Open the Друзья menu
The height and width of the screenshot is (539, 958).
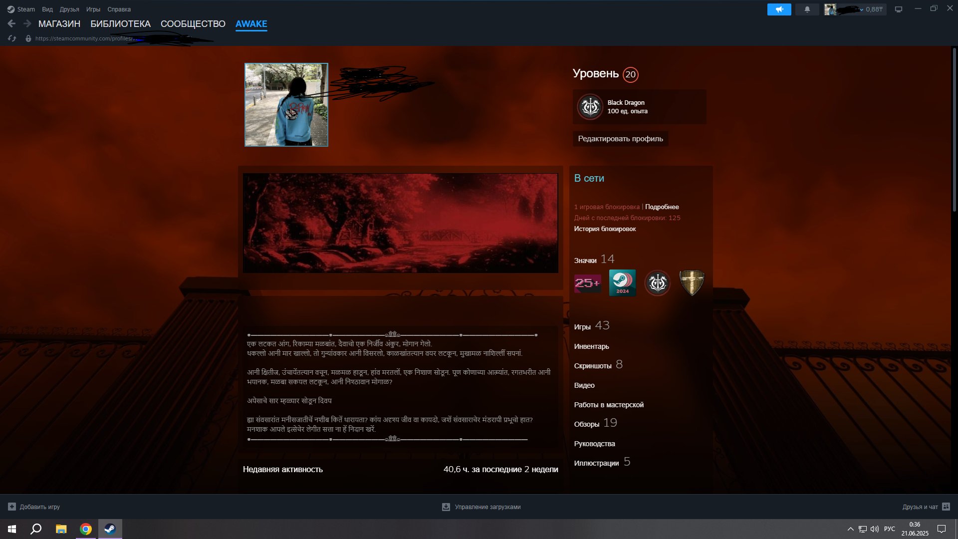click(69, 9)
